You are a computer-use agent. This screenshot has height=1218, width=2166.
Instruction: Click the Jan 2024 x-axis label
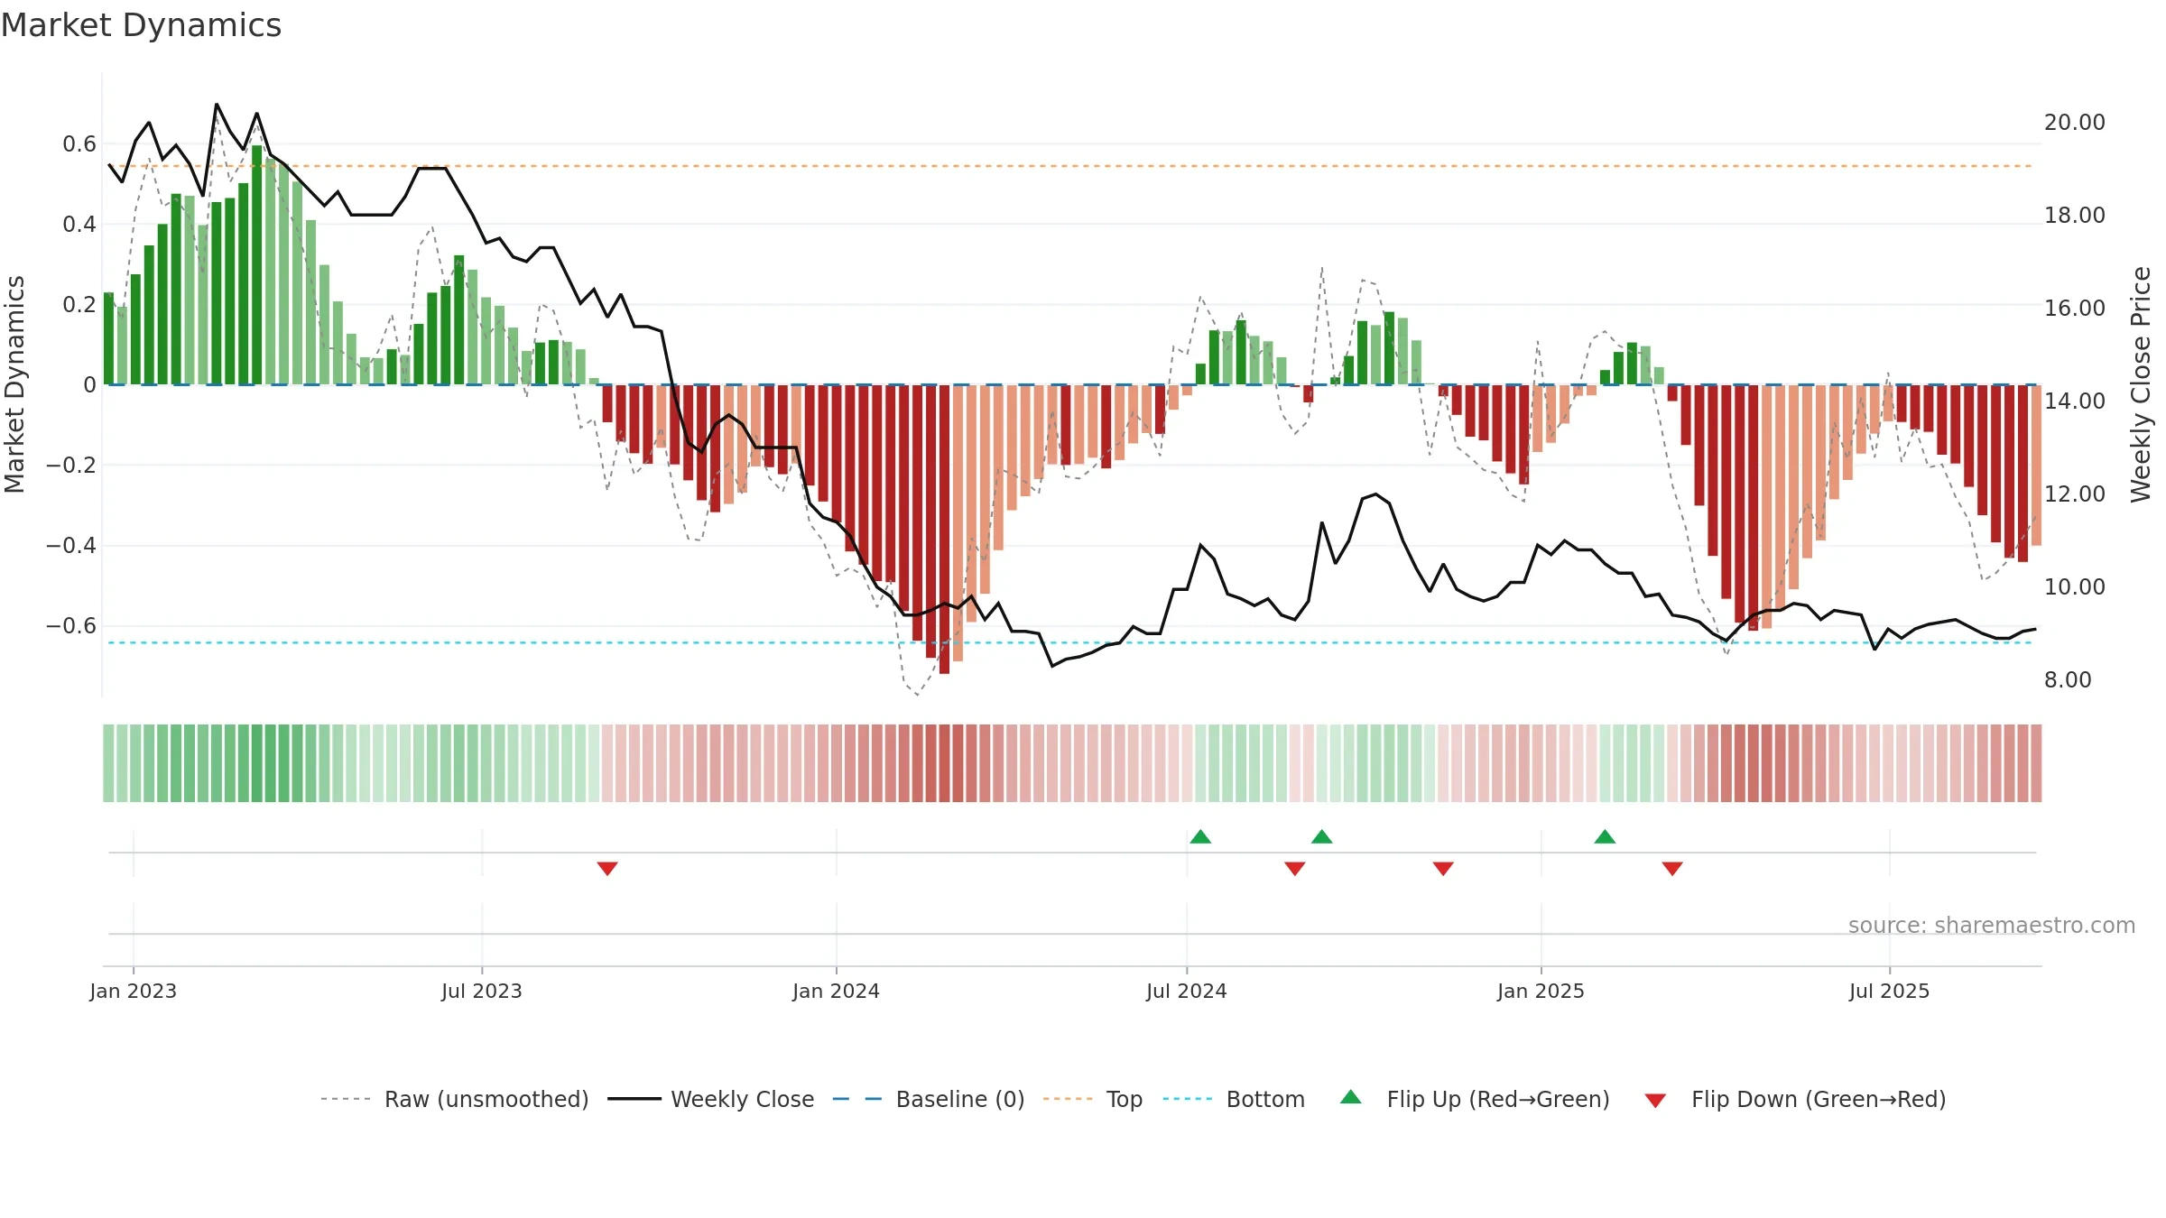837,991
